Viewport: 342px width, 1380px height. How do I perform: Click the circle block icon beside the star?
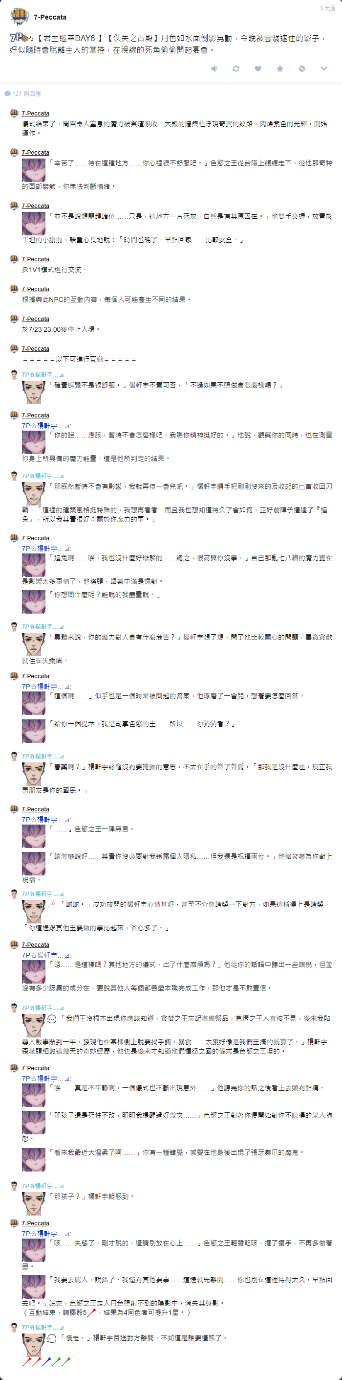click(302, 69)
